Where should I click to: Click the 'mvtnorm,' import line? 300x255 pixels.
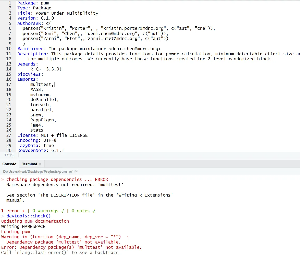click(41, 95)
